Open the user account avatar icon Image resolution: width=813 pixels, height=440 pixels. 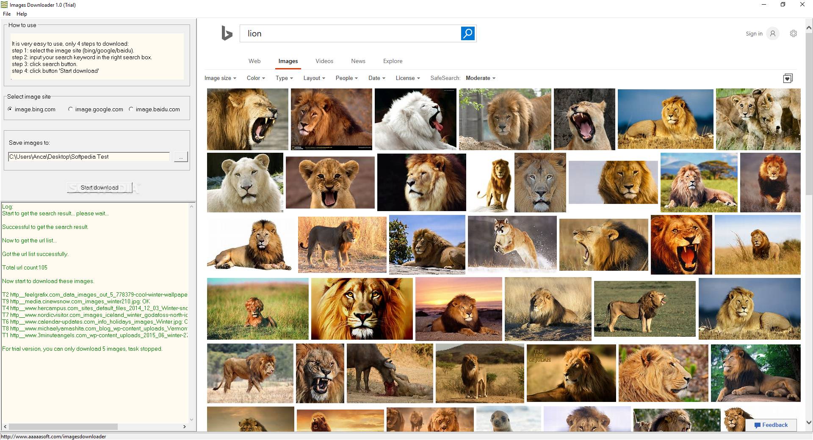point(773,33)
